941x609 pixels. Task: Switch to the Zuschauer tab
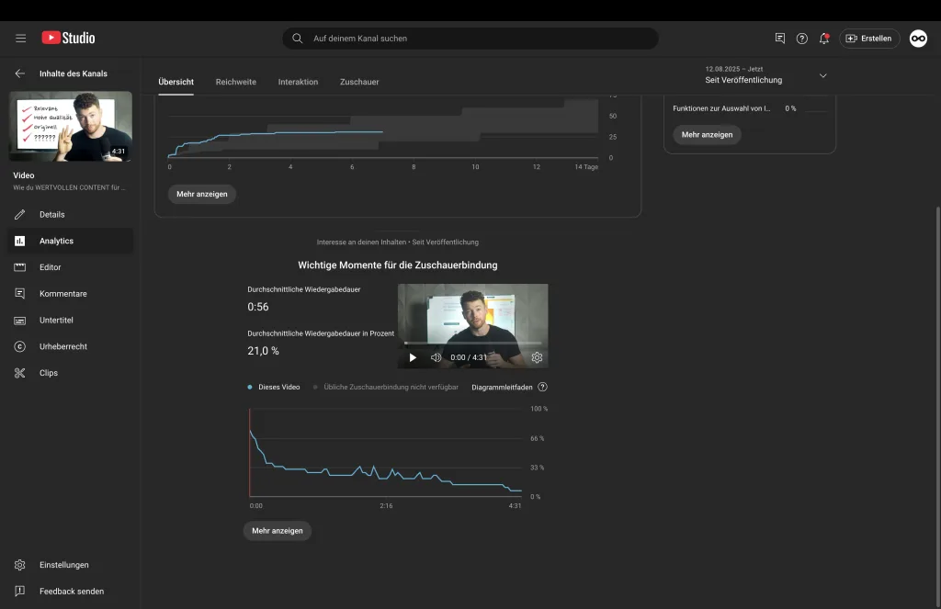pyautogui.click(x=359, y=82)
